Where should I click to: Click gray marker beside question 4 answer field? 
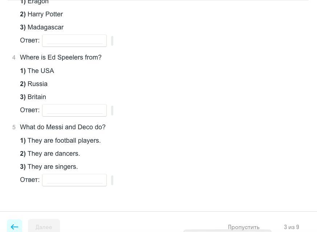[x=112, y=110]
